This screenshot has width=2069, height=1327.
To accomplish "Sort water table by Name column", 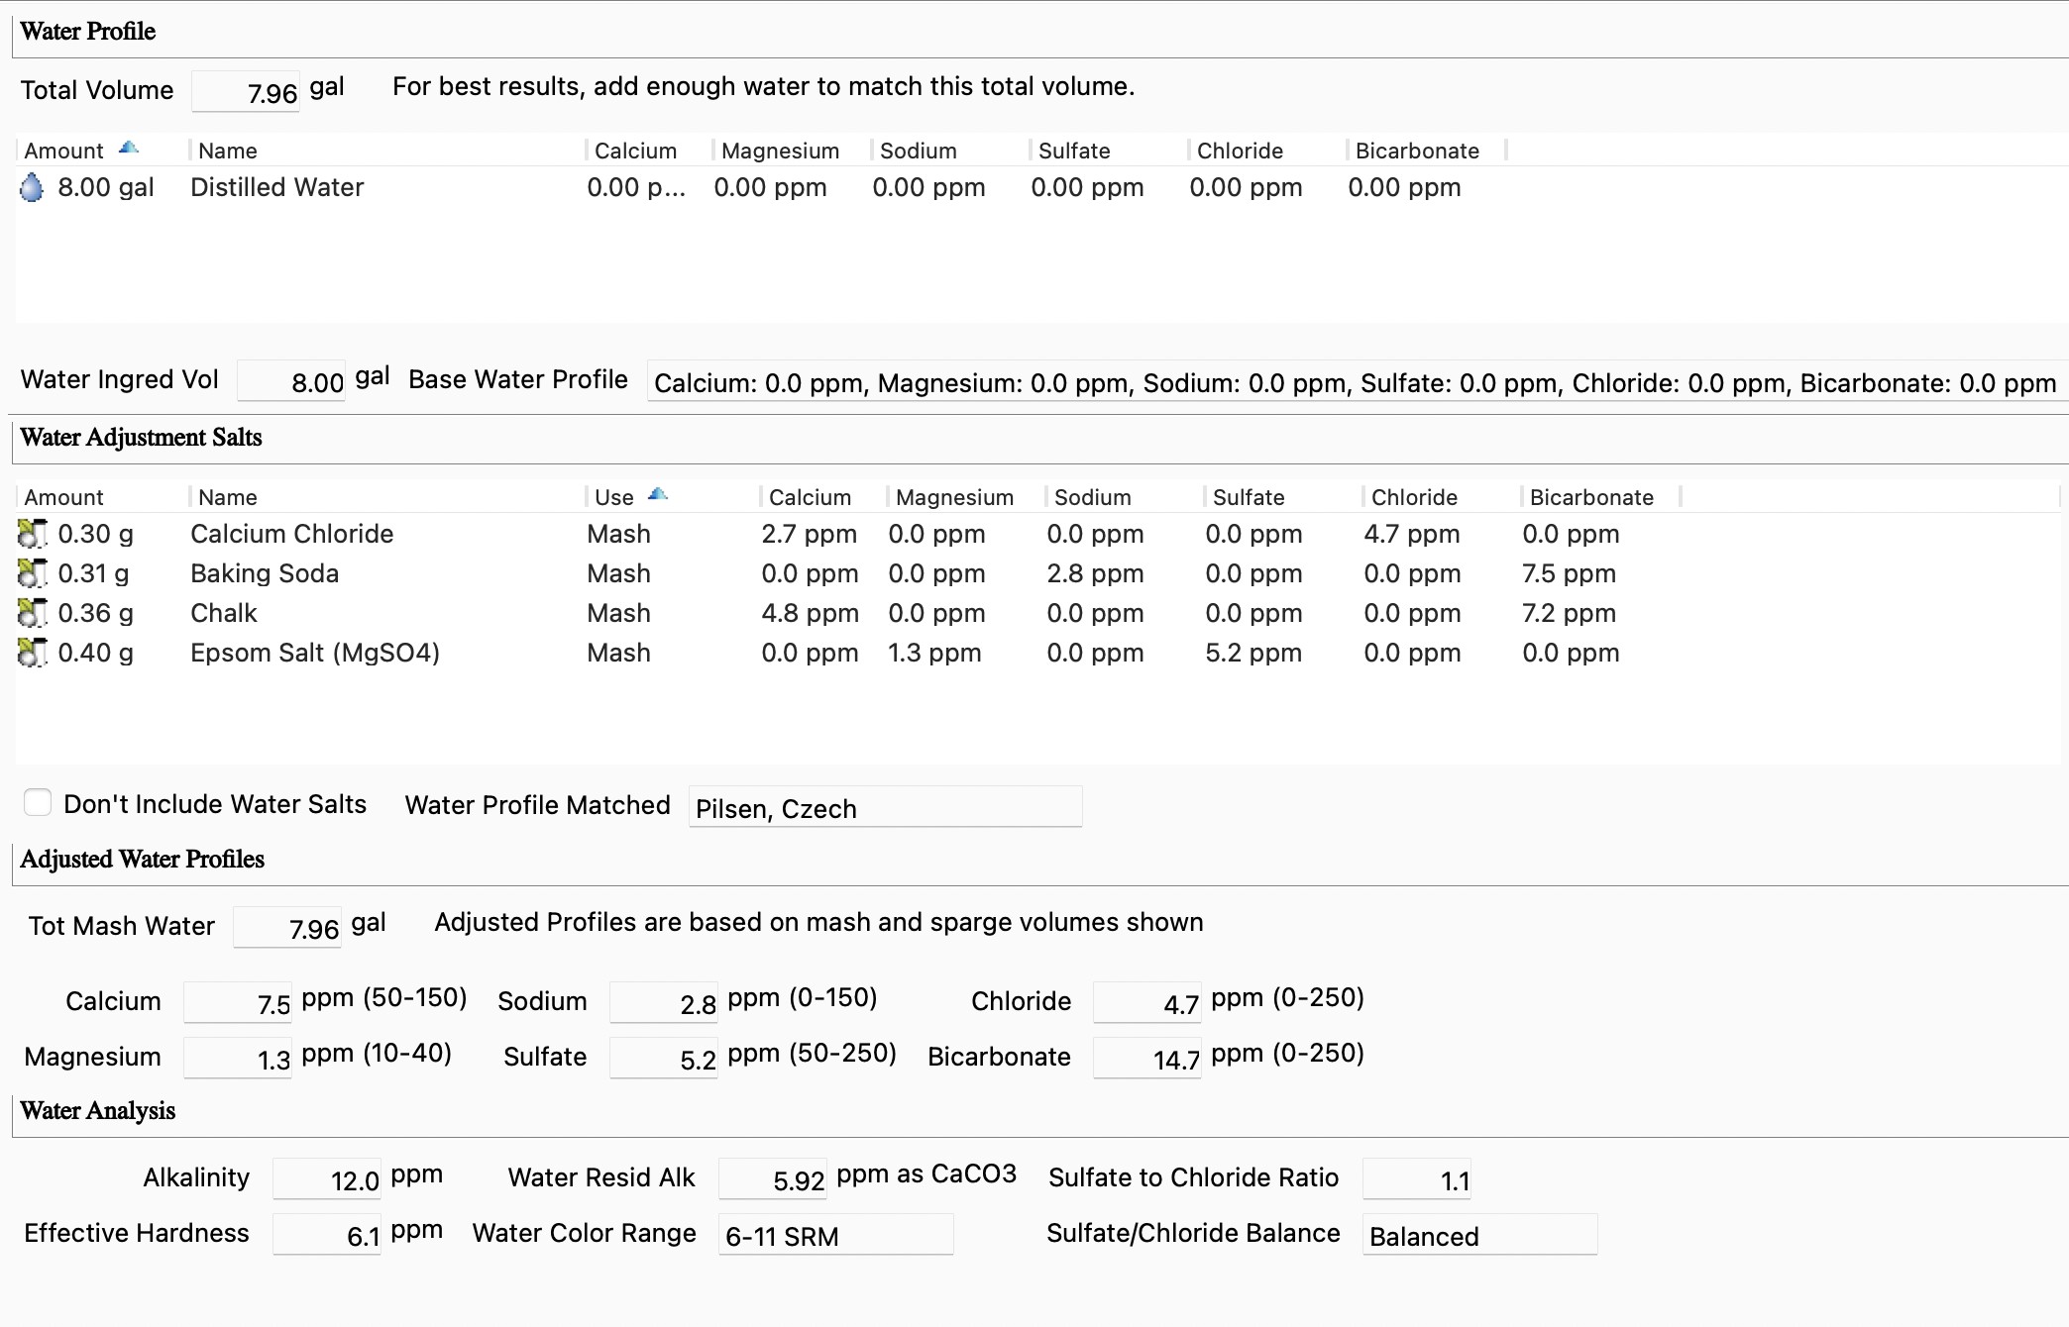I will coord(386,151).
